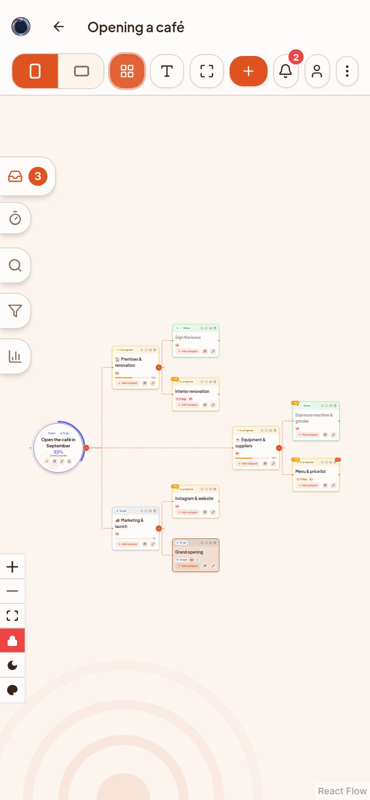Delete the Sign the lease goal
The width and height of the screenshot is (370, 800).
click(x=215, y=328)
